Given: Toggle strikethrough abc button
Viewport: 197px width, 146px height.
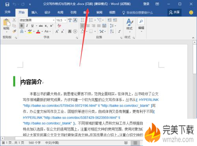Looking at the screenshot, I should tap(41, 26).
